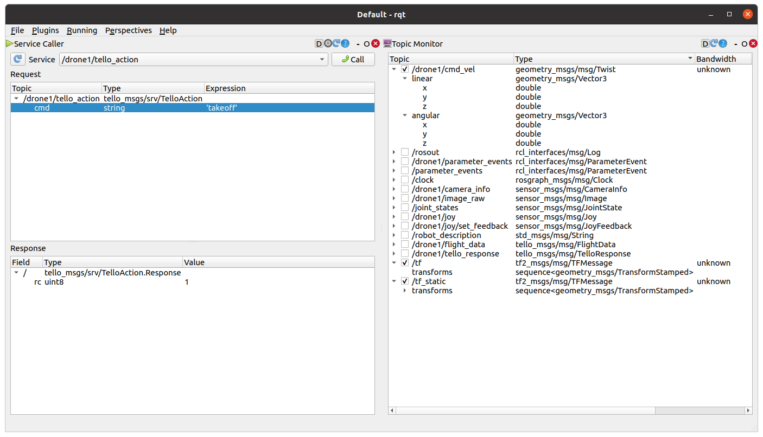Expand the /rosout topic tree node
This screenshot has width=763, height=437.
pos(394,152)
